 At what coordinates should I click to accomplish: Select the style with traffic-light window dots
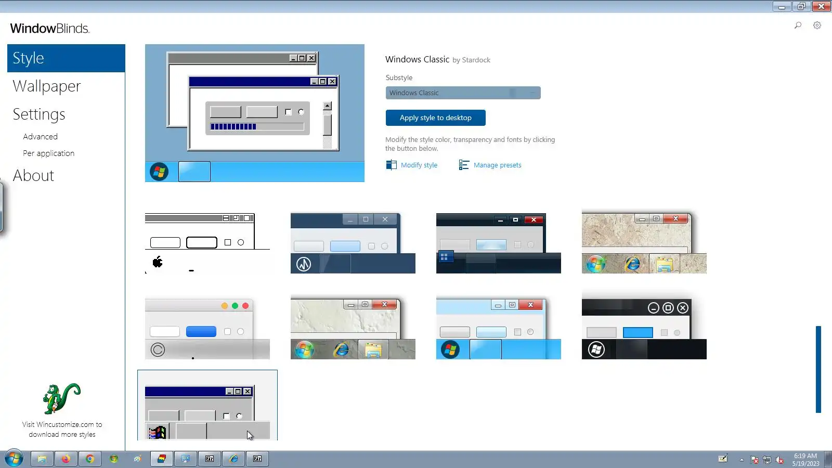(207, 329)
